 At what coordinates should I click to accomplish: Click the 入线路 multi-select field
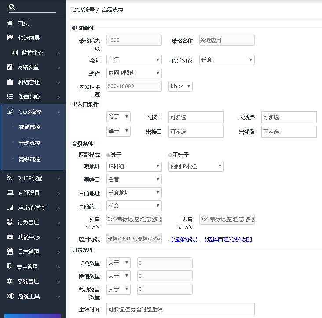pyautogui.click(x=289, y=117)
